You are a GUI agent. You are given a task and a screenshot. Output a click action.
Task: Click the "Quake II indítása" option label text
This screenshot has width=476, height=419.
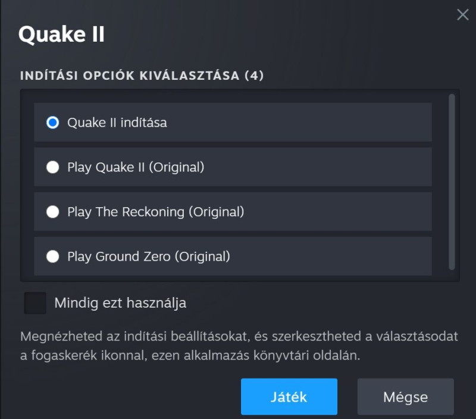(117, 123)
